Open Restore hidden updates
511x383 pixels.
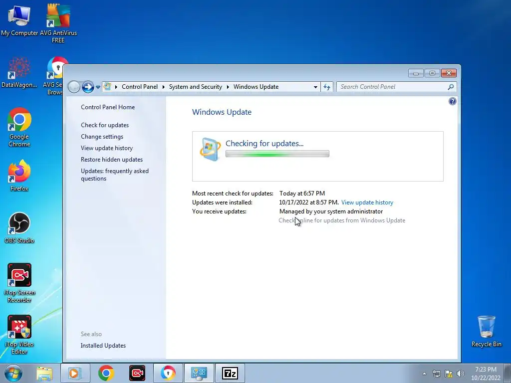pyautogui.click(x=112, y=160)
